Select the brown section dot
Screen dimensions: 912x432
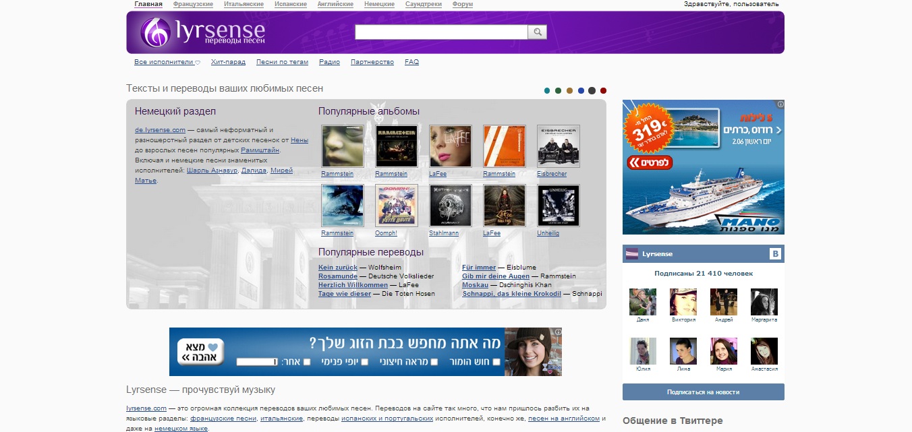(569, 90)
